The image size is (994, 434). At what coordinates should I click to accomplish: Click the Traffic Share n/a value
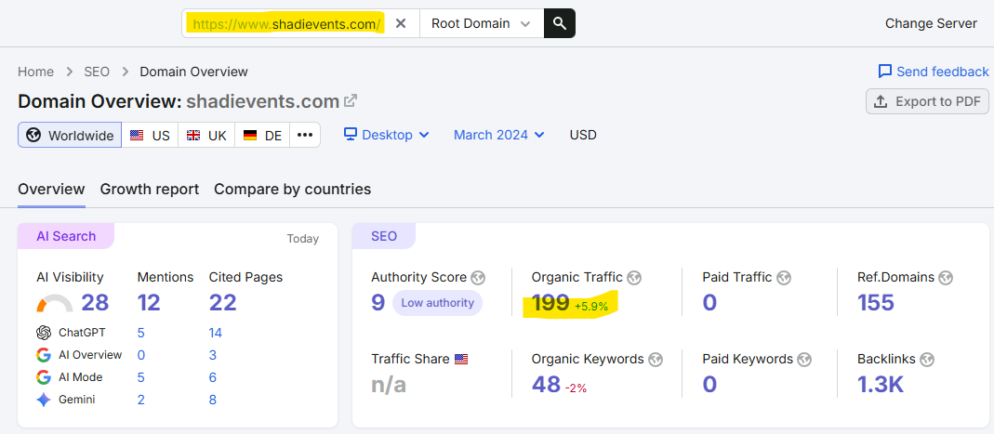click(x=389, y=384)
